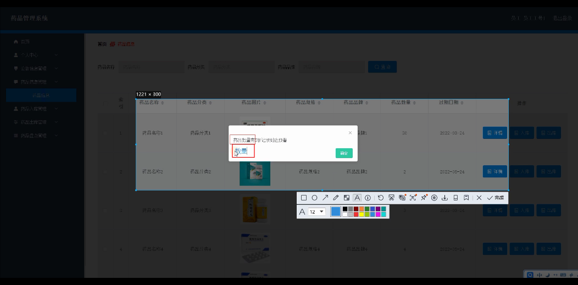Sort table by 药品分类 column arrows
The width and height of the screenshot is (578, 285).
tap(210, 103)
